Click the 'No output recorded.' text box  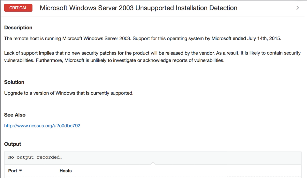(153, 157)
